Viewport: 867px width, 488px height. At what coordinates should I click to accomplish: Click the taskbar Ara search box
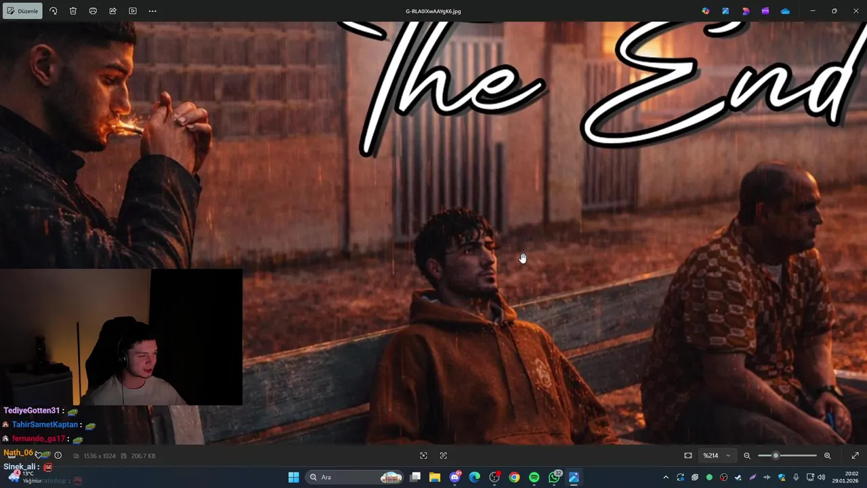(355, 477)
